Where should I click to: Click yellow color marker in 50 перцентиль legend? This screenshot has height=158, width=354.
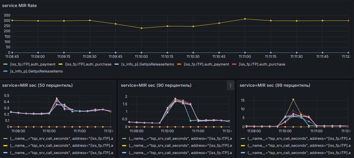point(5,146)
